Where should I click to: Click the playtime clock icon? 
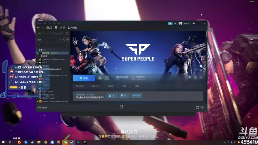[x=134, y=78]
